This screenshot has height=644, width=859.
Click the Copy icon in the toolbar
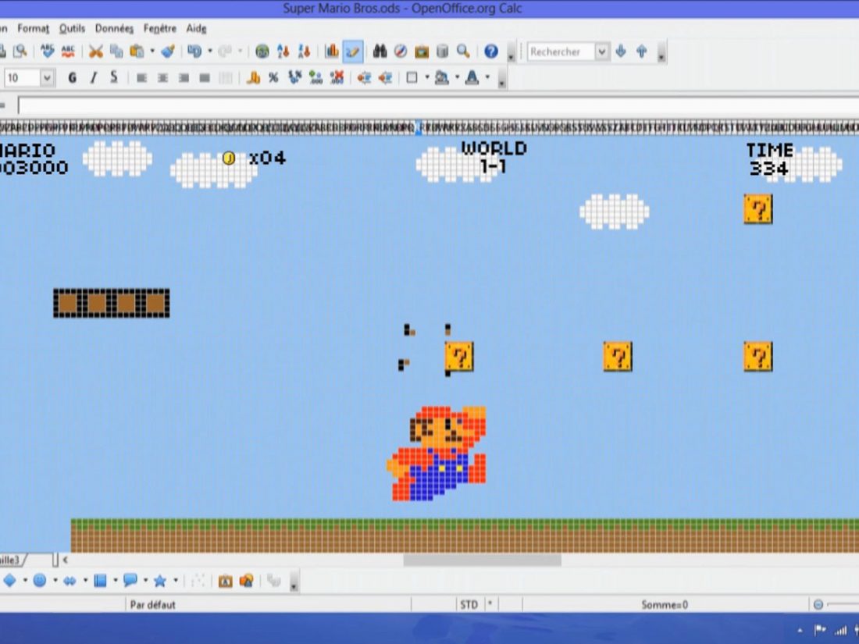pos(116,52)
